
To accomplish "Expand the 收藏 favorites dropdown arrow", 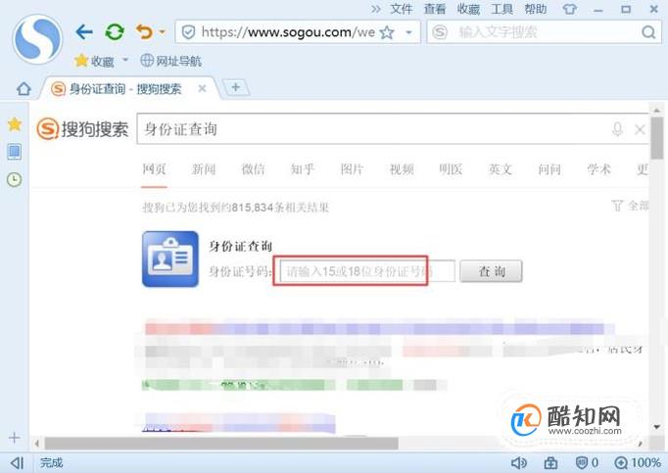I will pos(125,60).
